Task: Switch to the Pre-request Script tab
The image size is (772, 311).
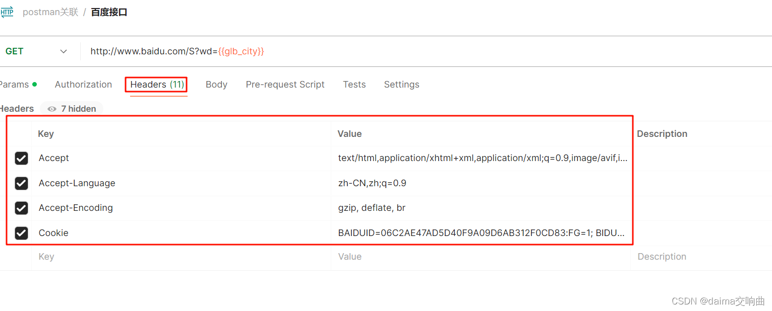Action: (285, 84)
